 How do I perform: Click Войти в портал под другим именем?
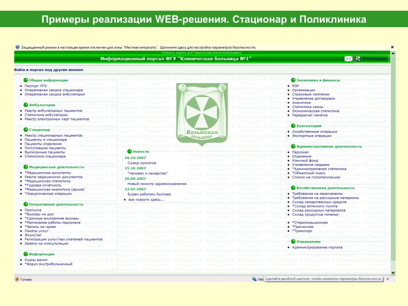[x=49, y=70]
